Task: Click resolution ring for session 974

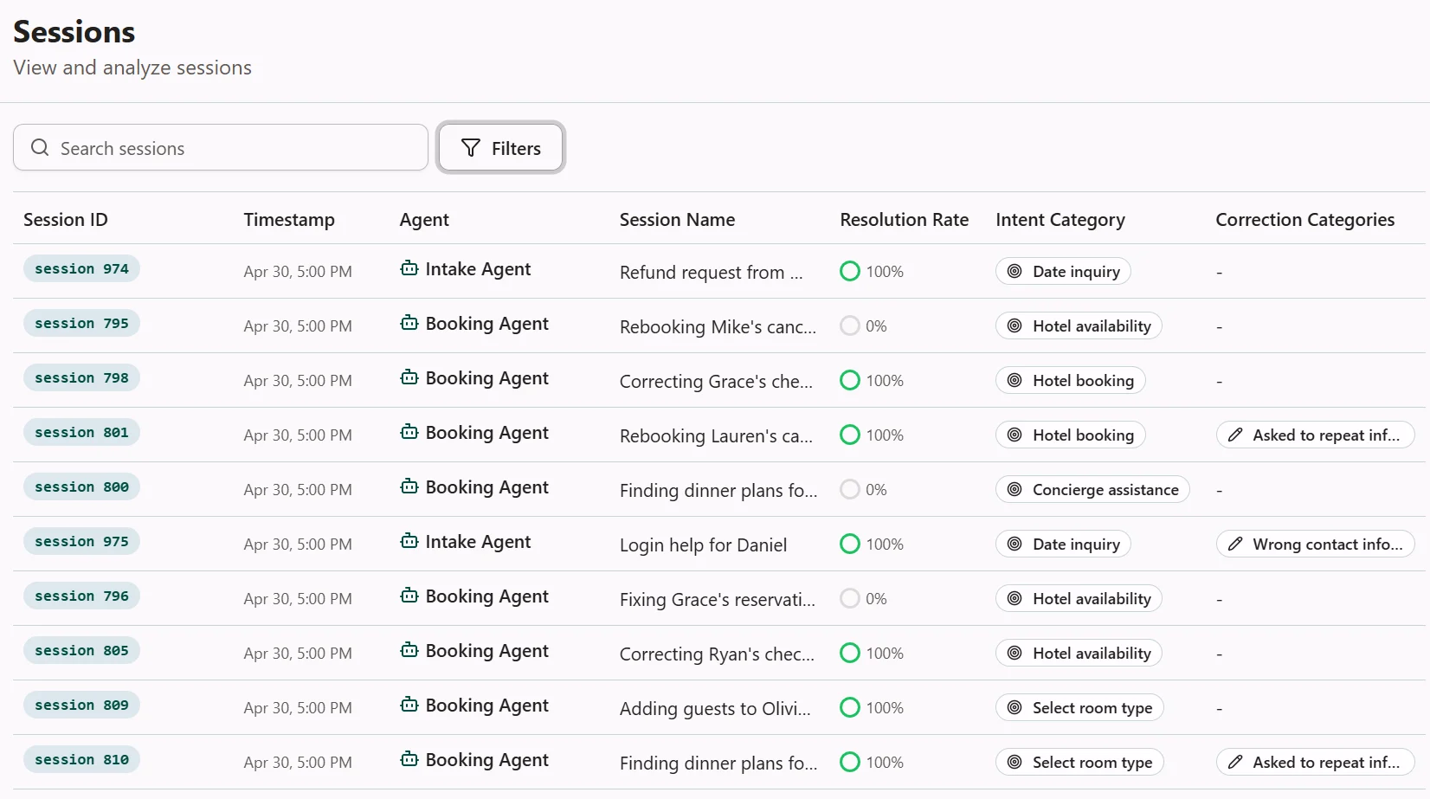Action: click(850, 271)
